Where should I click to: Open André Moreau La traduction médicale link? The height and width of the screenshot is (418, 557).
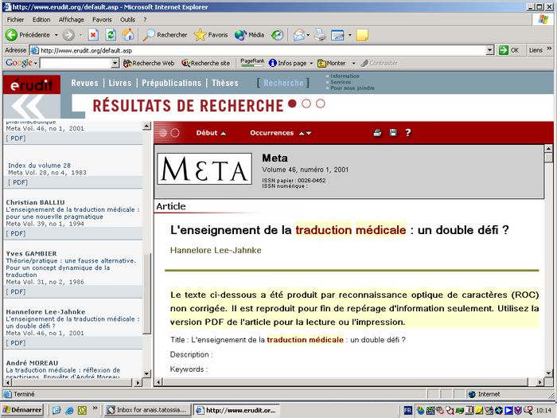(63, 373)
